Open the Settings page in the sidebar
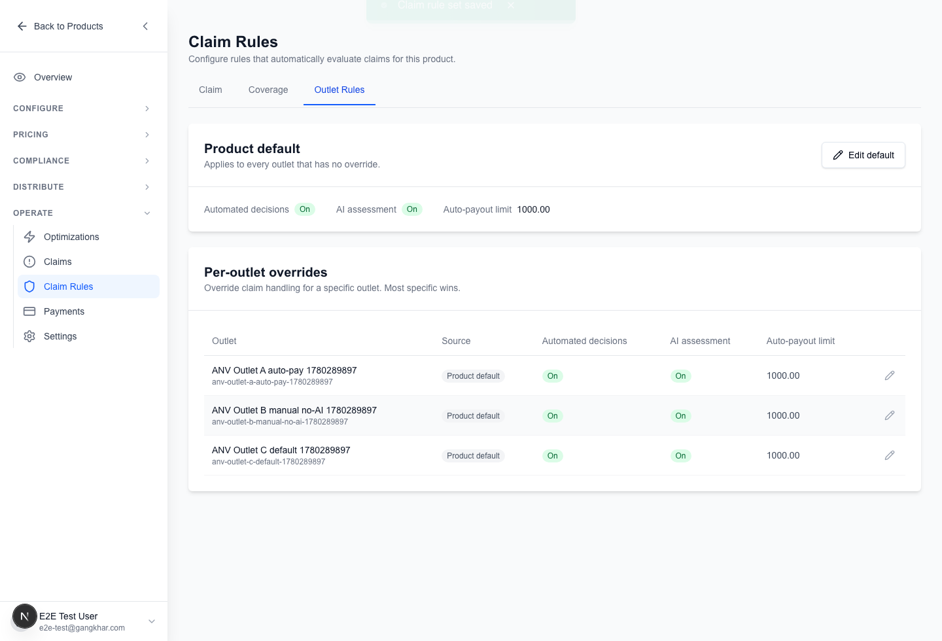Viewport: 942px width, 641px height. (89, 336)
